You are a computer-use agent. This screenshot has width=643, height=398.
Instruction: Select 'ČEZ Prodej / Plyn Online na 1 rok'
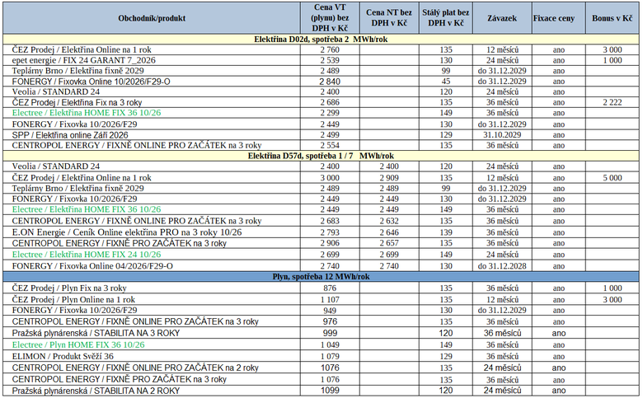tap(73, 300)
